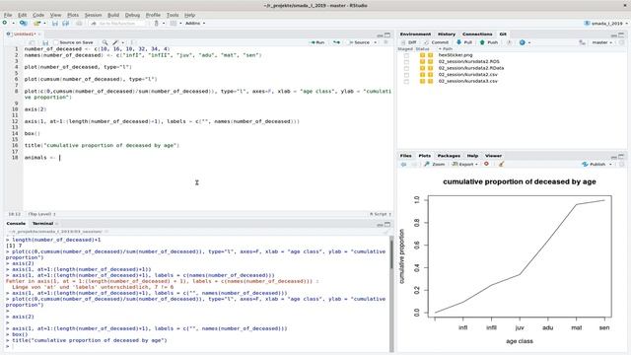
Task: Click the New Project icon in main toolbar
Action: click(24, 23)
